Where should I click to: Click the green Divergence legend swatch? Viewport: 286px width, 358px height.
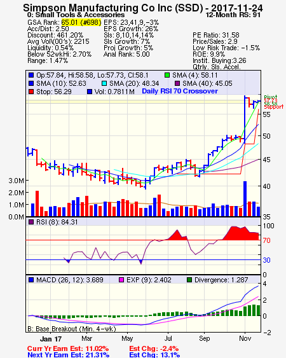189,280
